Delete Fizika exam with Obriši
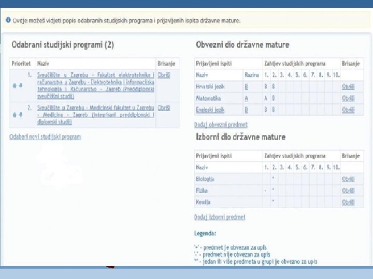The height and width of the screenshot is (279, 373). pos(348,191)
